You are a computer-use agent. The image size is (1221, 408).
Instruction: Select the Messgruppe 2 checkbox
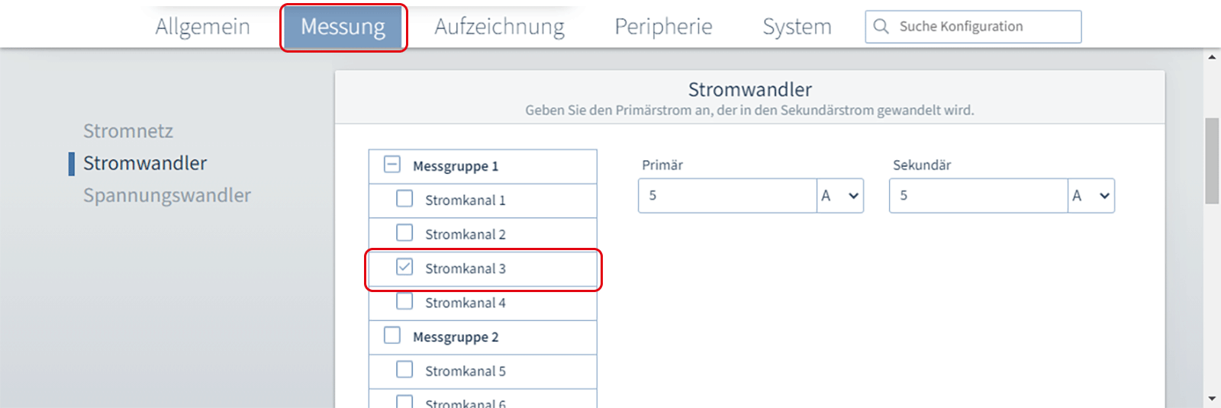point(392,336)
